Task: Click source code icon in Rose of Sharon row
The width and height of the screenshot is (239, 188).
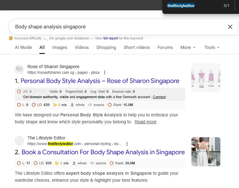Action: (90, 105)
